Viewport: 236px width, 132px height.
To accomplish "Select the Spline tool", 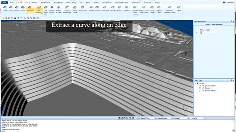I will [11, 9].
